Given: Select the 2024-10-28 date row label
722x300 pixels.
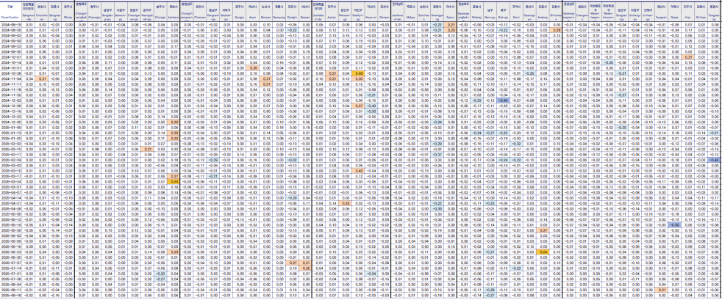Looking at the screenshot, I should pos(11,73).
